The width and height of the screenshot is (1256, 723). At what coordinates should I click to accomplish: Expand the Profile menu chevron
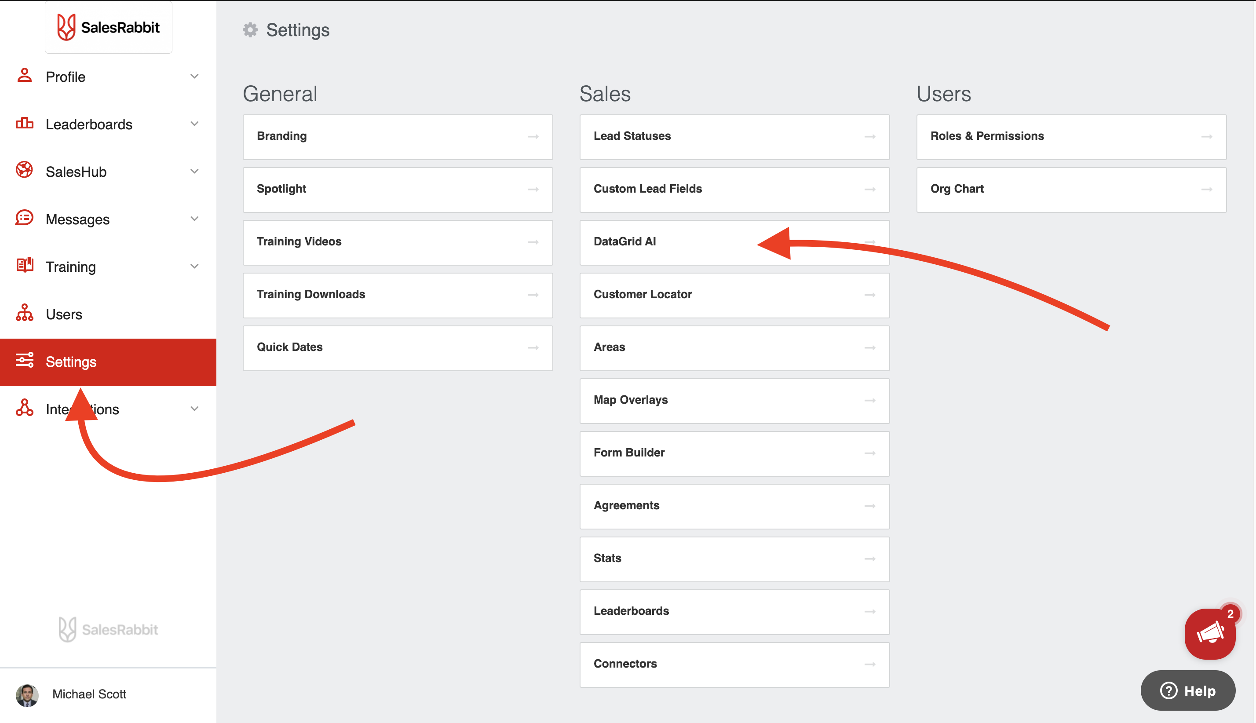pyautogui.click(x=195, y=76)
